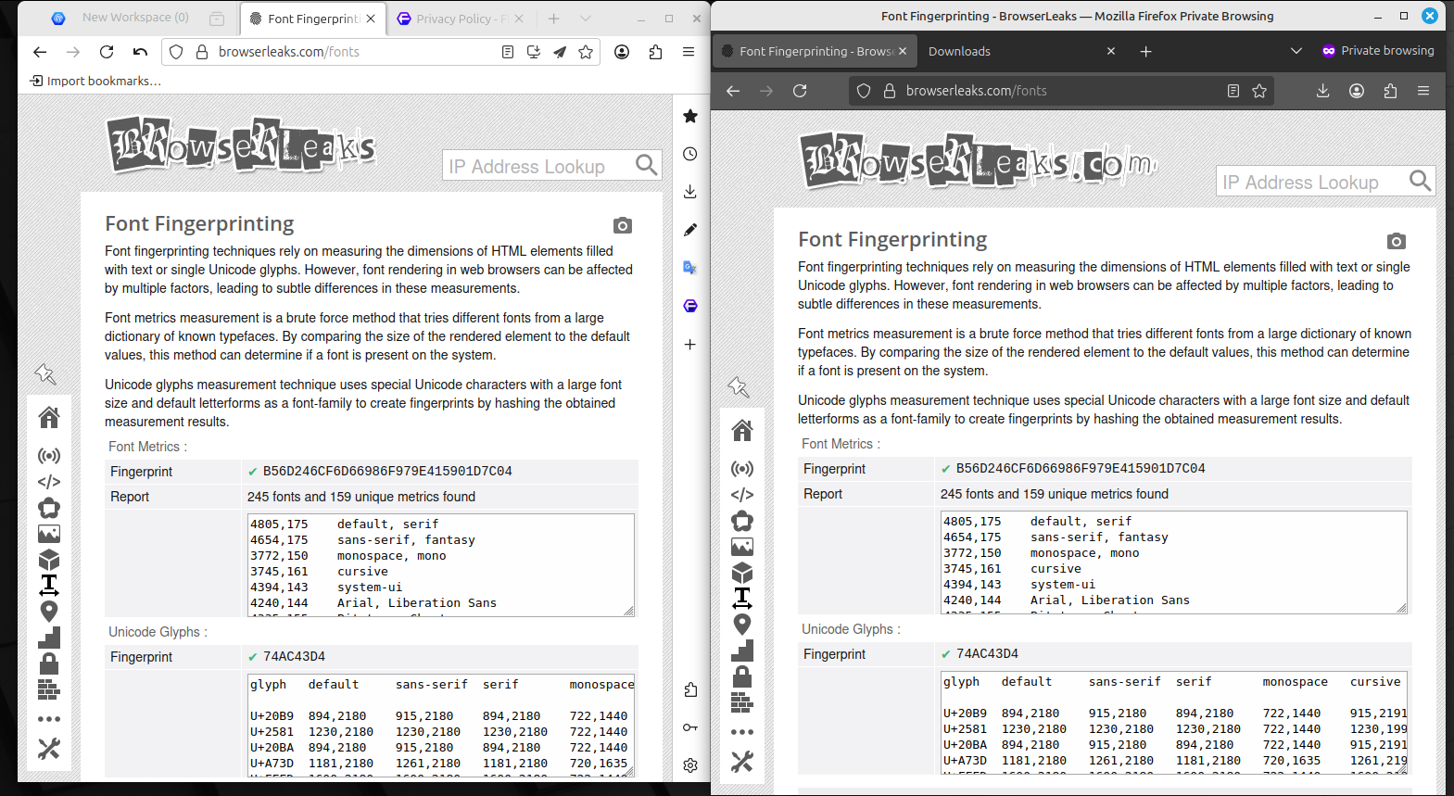This screenshot has width=1454, height=796.
Task: Click install site as app icon in left address bar
Action: (534, 52)
